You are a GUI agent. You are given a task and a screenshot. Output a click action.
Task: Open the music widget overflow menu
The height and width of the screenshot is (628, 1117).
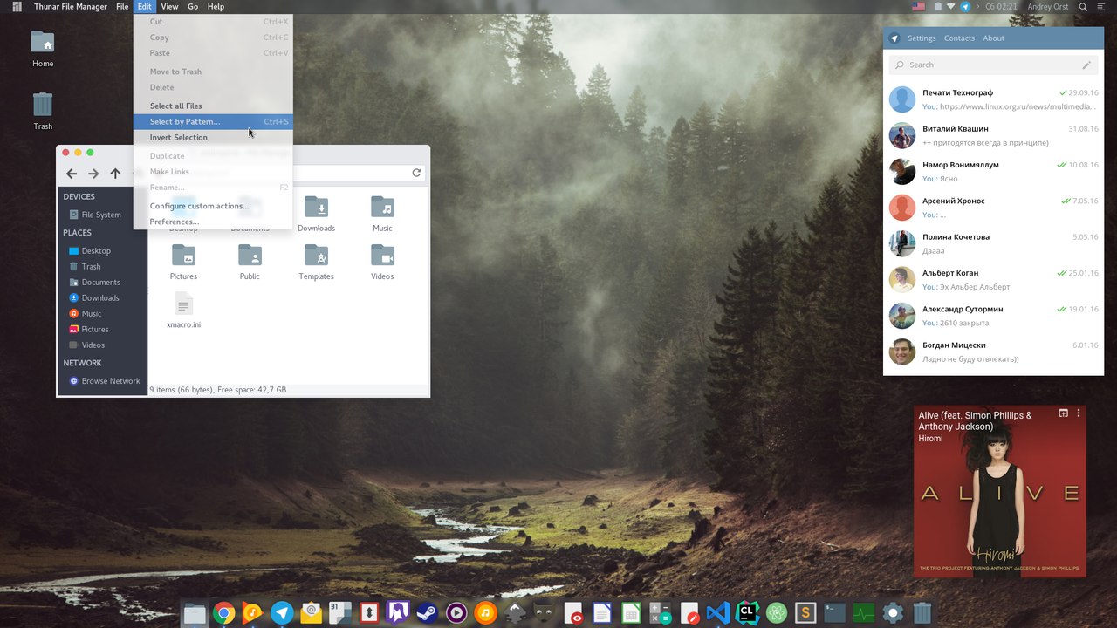point(1079,413)
